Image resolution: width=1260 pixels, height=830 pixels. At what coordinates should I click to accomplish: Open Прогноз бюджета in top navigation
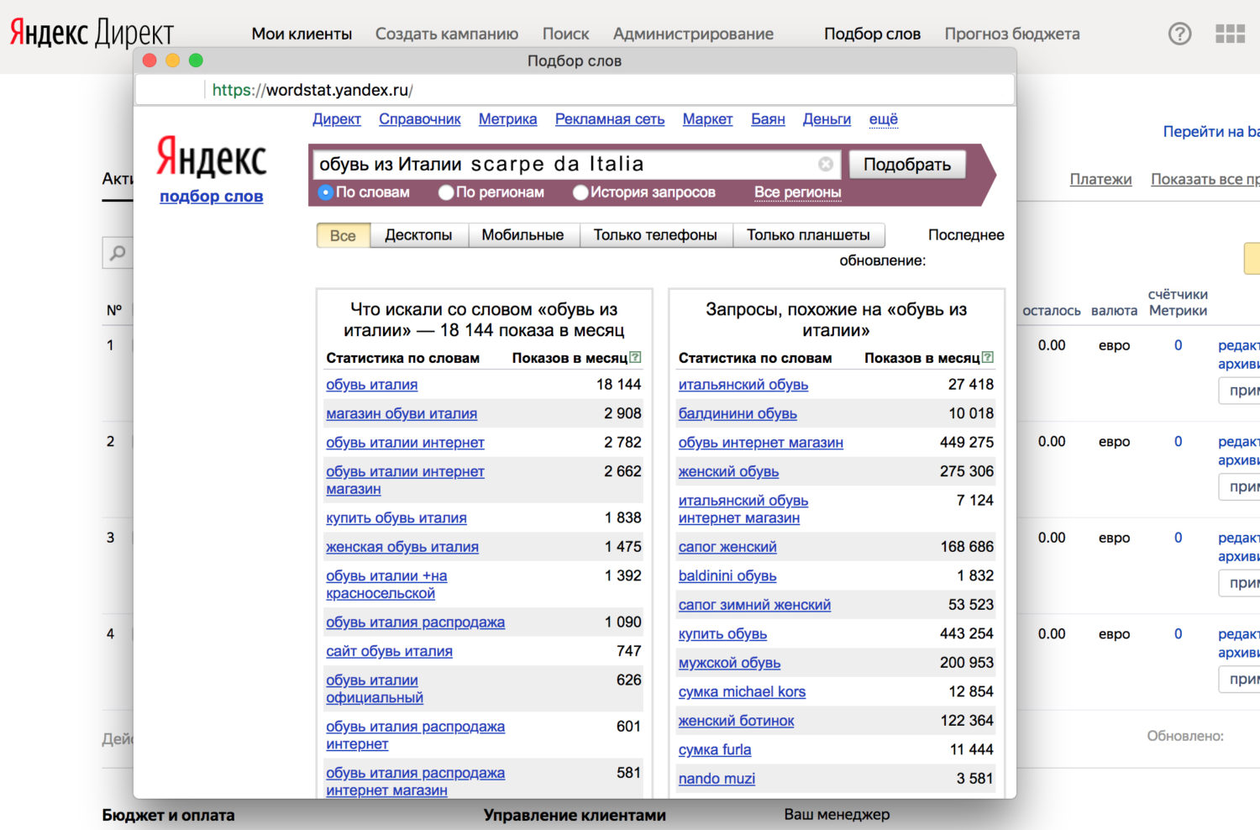pos(1012,34)
